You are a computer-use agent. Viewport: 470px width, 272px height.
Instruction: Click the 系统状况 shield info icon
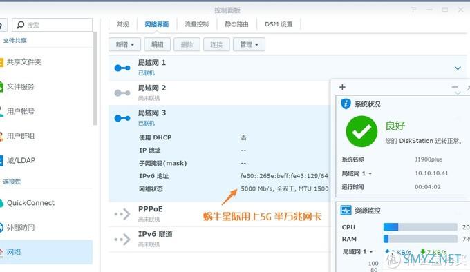click(x=346, y=104)
